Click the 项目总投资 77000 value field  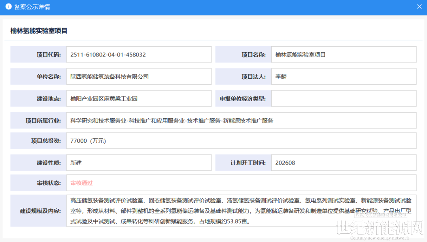pos(241,141)
